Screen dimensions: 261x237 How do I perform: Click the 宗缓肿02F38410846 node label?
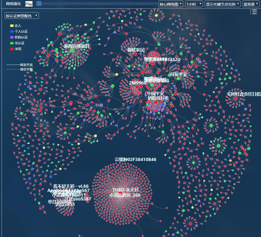pos(135,160)
